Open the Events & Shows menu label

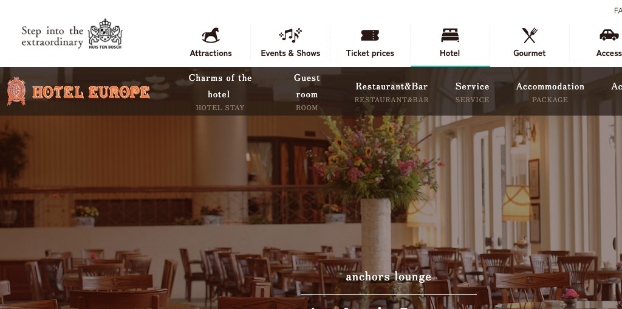(290, 53)
